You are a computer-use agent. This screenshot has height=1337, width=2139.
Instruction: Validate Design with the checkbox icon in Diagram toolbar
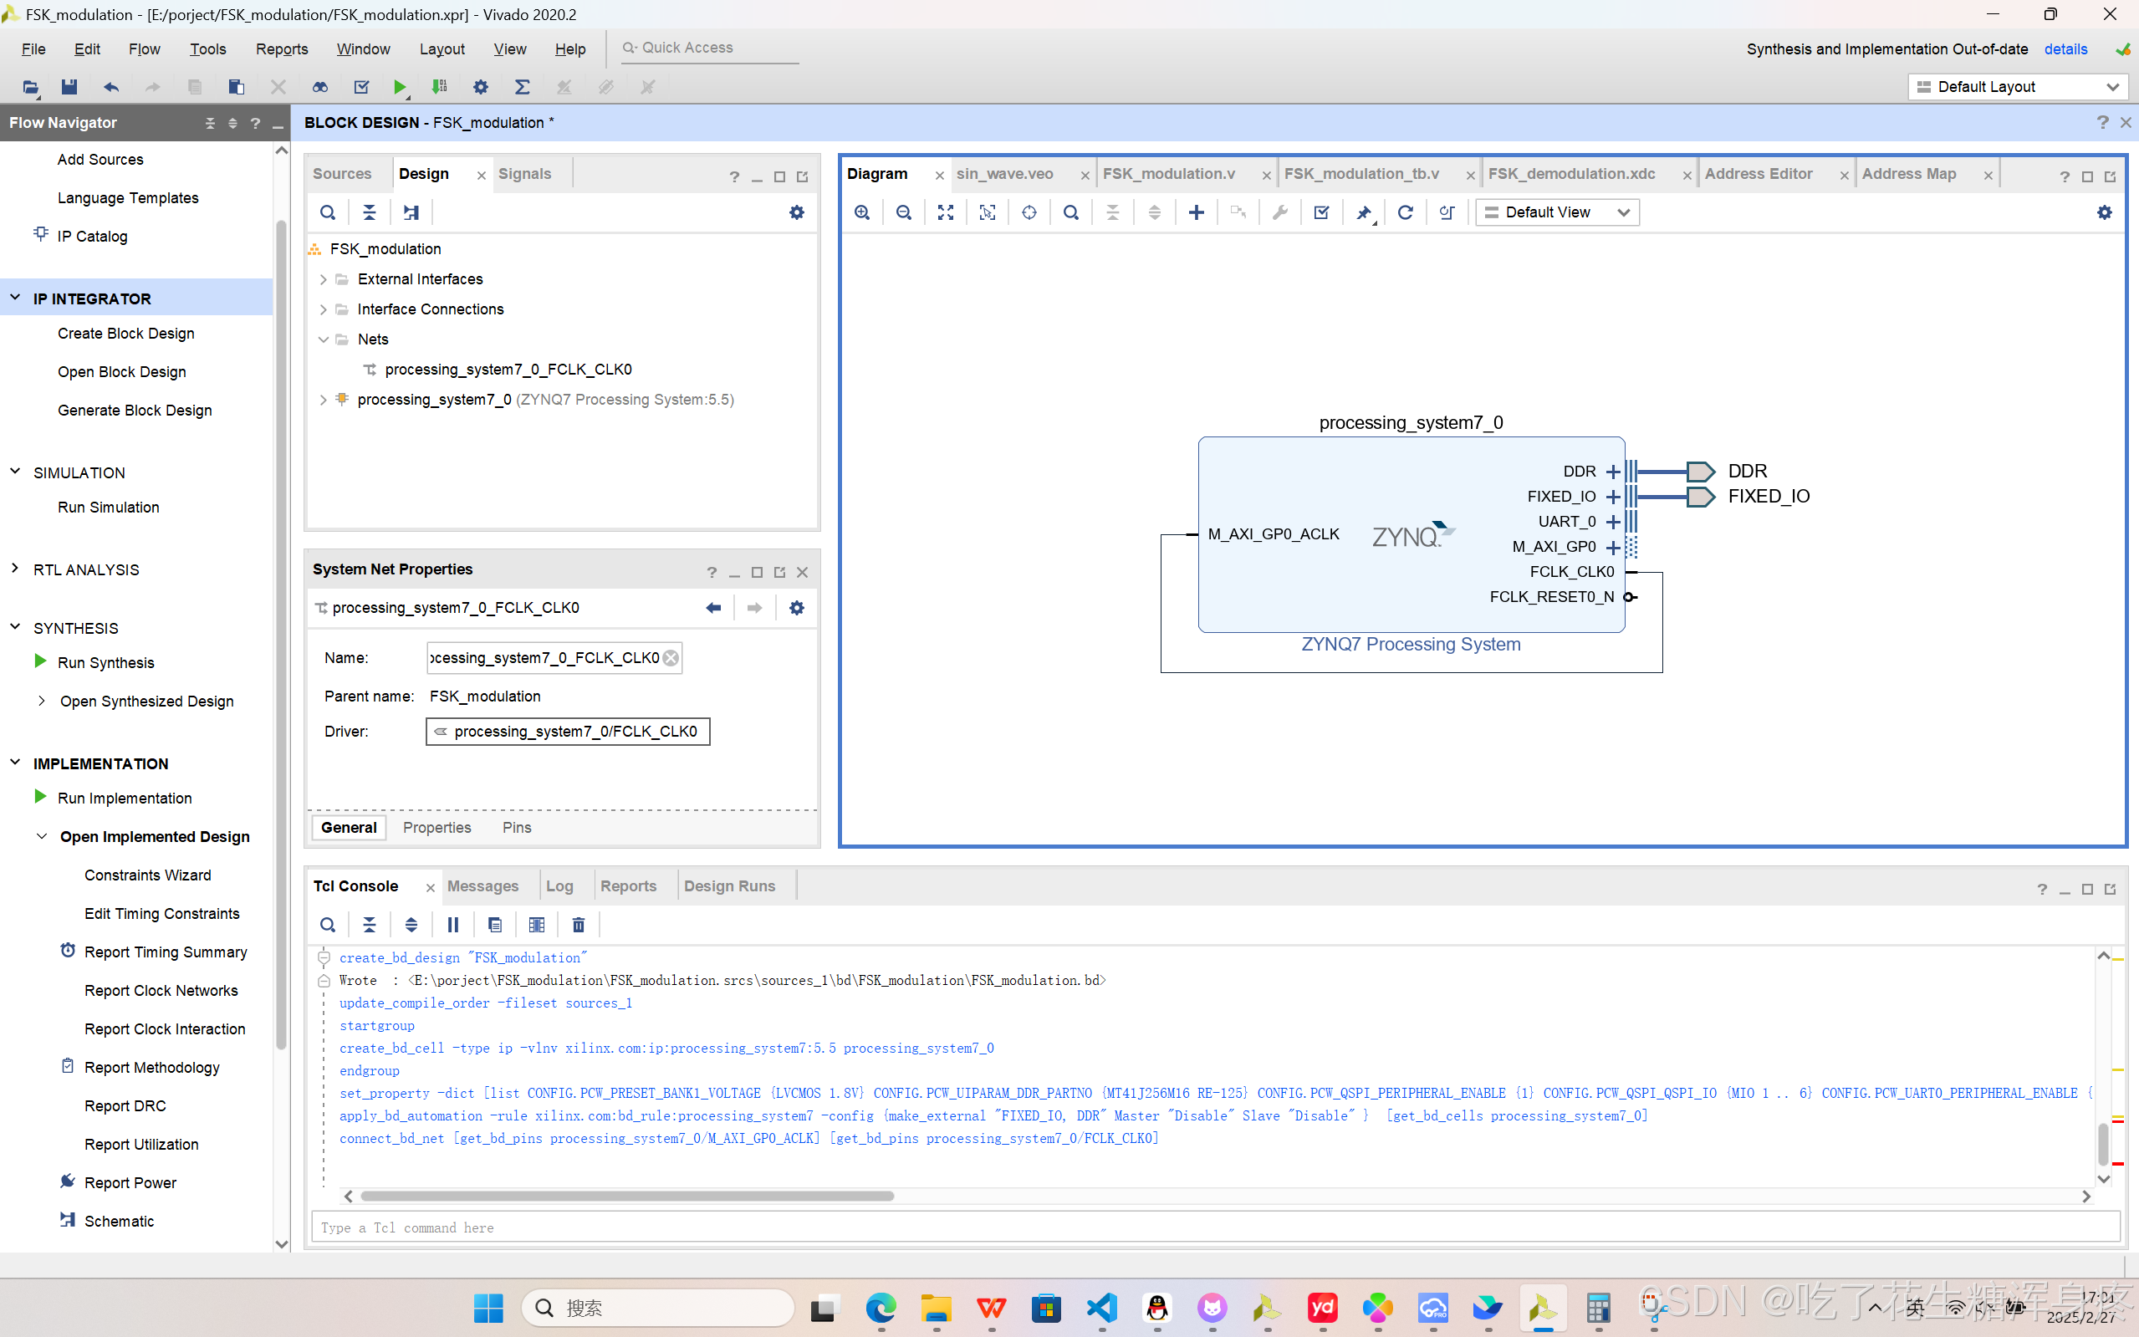click(x=1322, y=212)
